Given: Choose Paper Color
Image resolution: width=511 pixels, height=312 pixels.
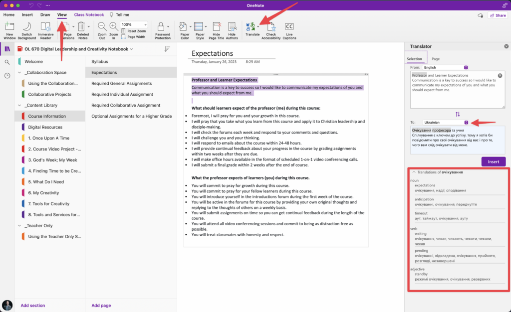Looking at the screenshot, I should (185, 31).
